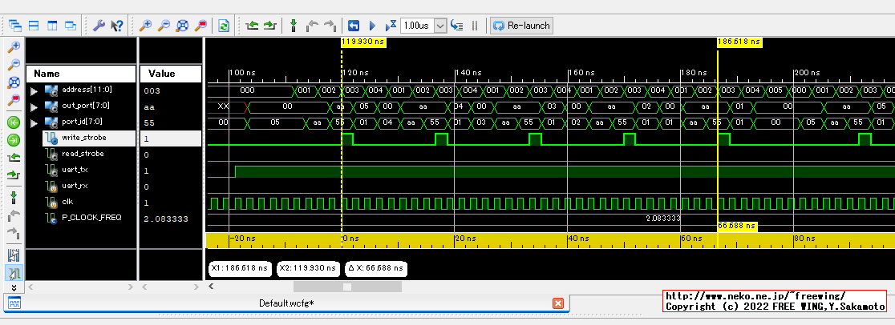Screen dimensions: 895x325
Task: Click the 119.930 ns yellow cursor marker
Action: click(364, 42)
